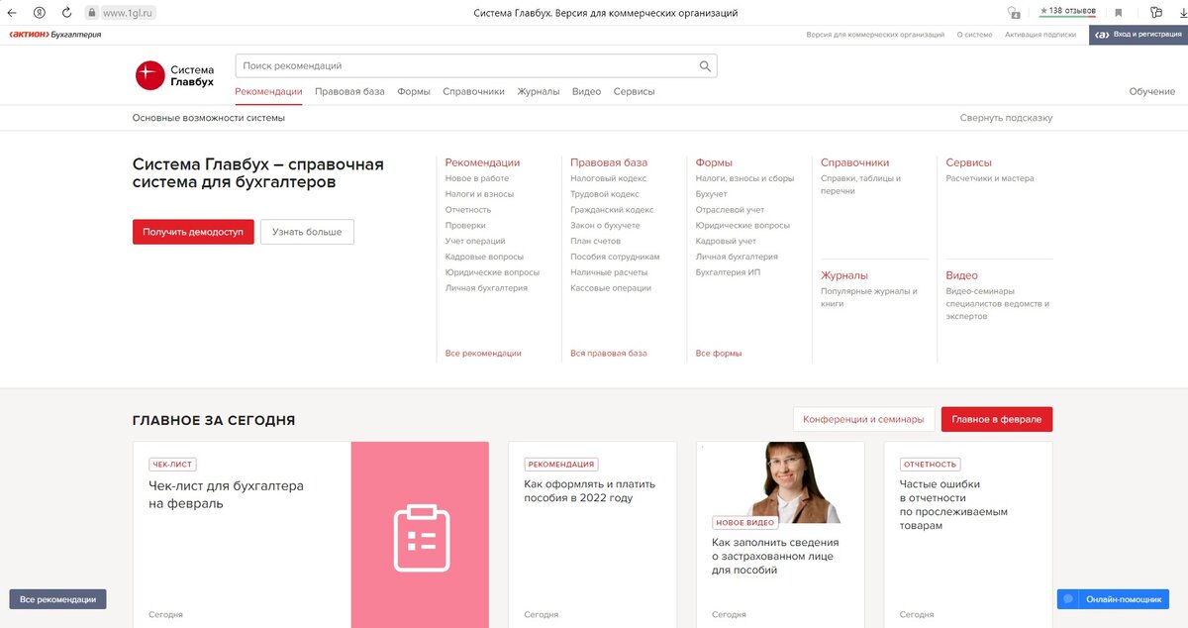The height and width of the screenshot is (628, 1188).
Task: Click the Актион Бухгалтерия logo
Action: (55, 35)
